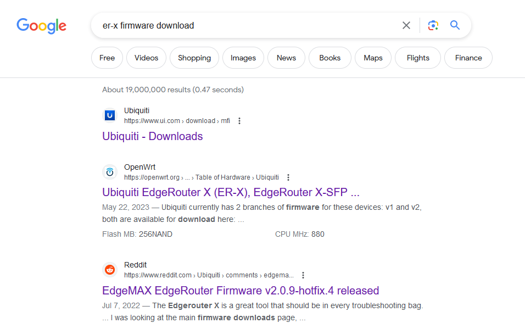Open Search by image camera icon

[x=433, y=25]
